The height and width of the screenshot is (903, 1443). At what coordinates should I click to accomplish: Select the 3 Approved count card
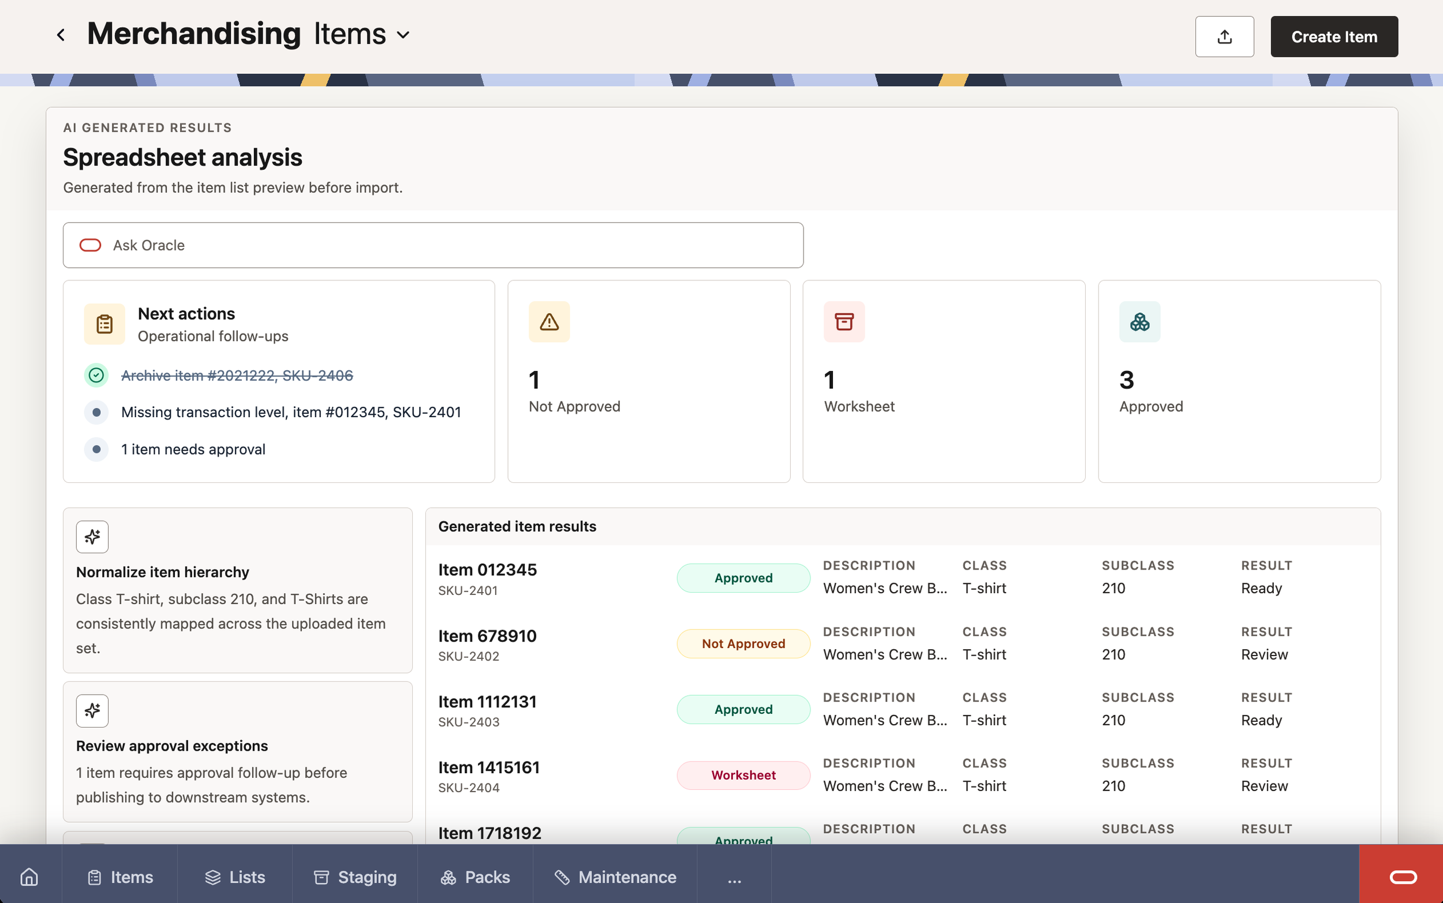point(1239,381)
